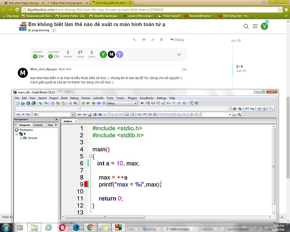Open the Minh_Anh_Nguyen username link
This screenshot has height=232, width=290.
pyautogui.click(x=43, y=69)
